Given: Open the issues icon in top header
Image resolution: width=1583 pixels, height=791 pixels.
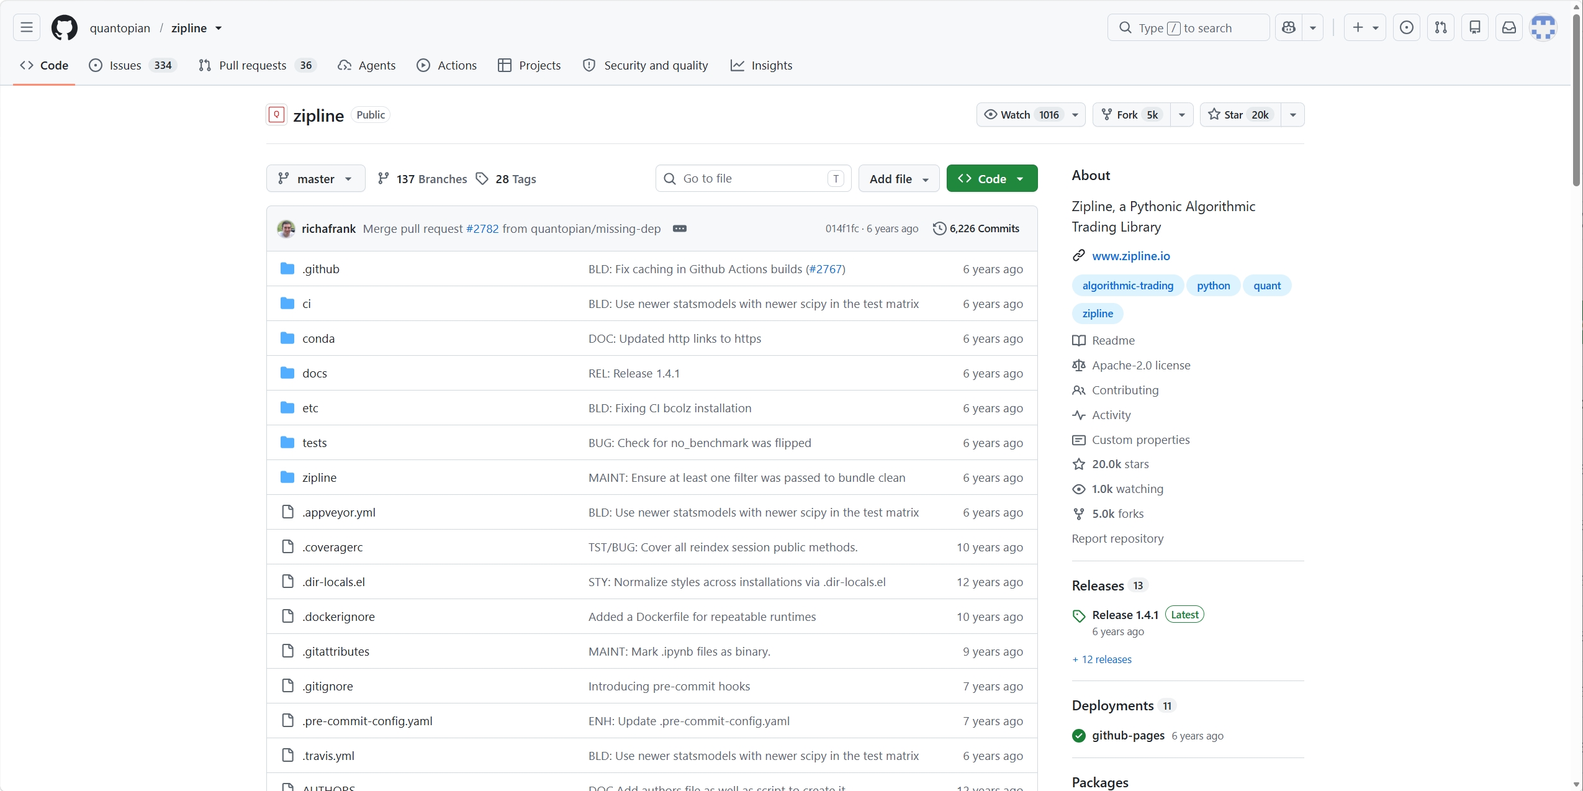Looking at the screenshot, I should pos(1407,27).
